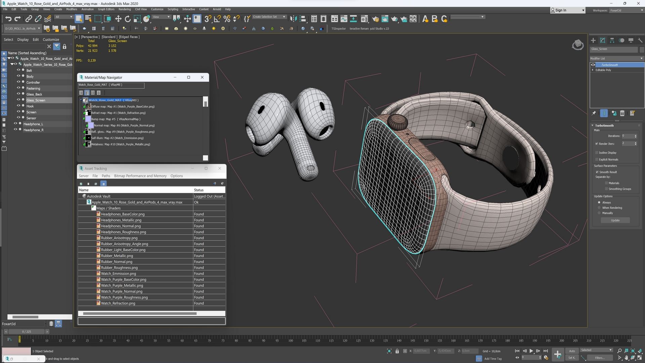Toggle the TurboSmooth modifier eye icon
This screenshot has width=645, height=363.
593,65
